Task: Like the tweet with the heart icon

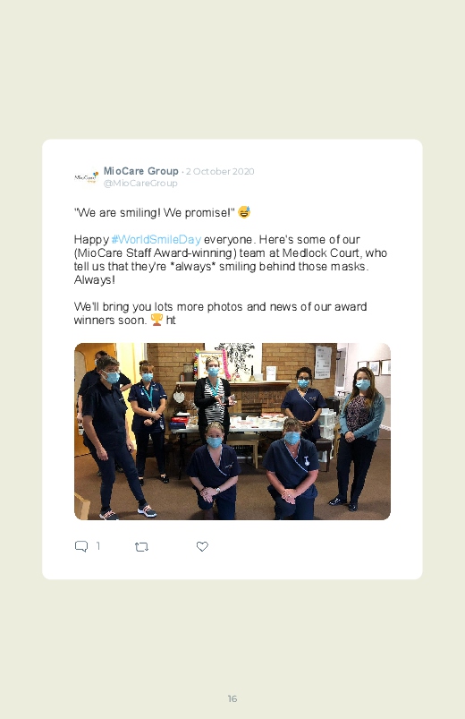Action: tap(202, 546)
